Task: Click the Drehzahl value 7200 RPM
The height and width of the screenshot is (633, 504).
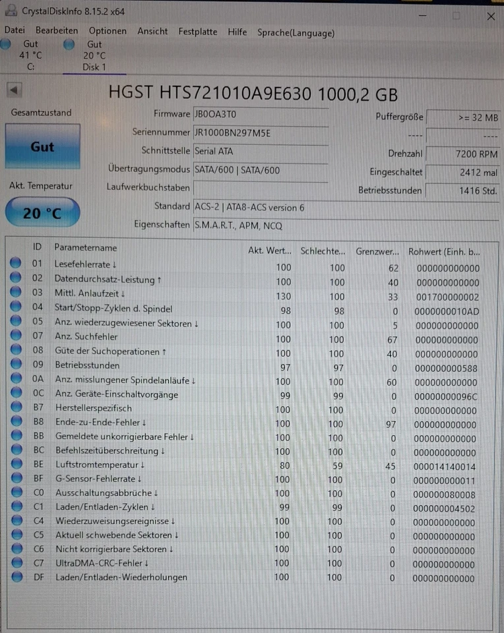Action: [x=463, y=154]
